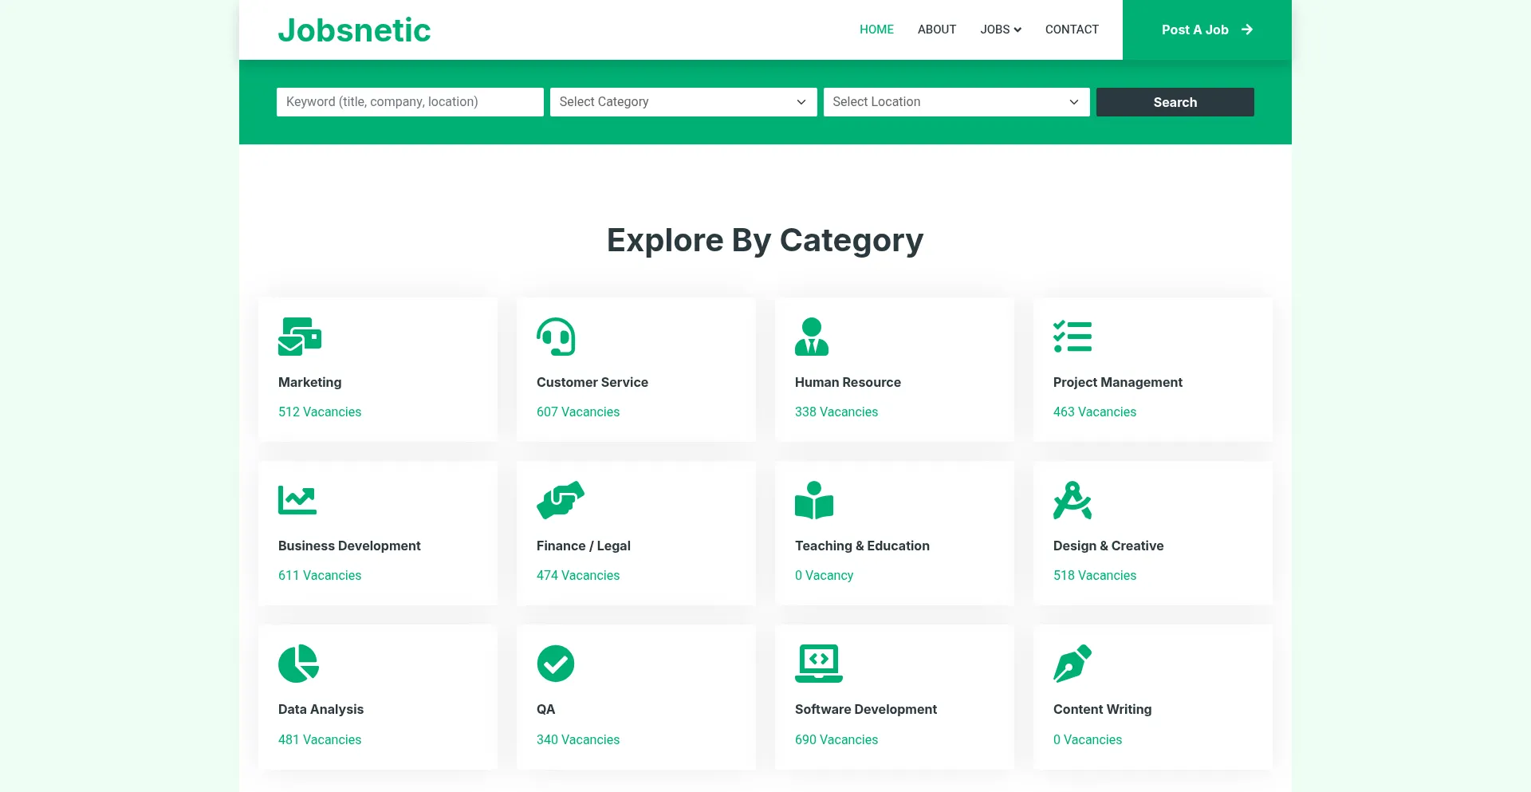The width and height of the screenshot is (1531, 792).
Task: Click the QA checkmark circle icon
Action: [x=556, y=664]
